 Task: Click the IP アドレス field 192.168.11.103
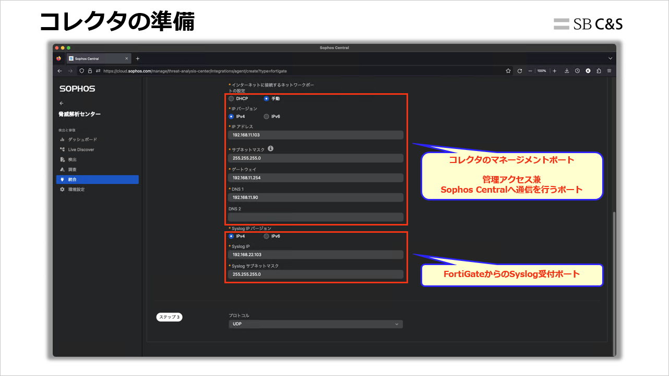click(x=316, y=135)
